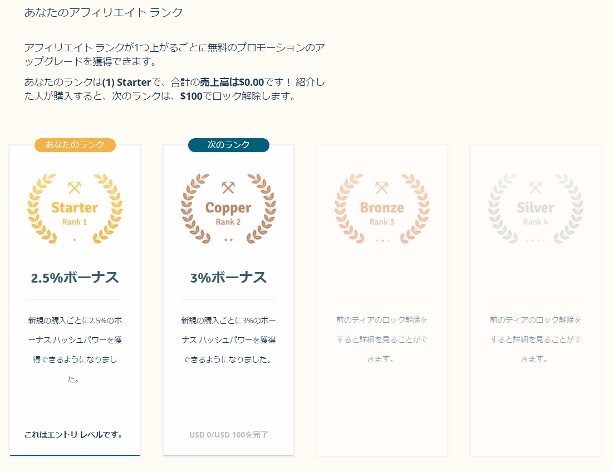Image resolution: width=614 pixels, height=471 pixels.
Task: Select the locked Silver tier card description
Action: tap(536, 339)
